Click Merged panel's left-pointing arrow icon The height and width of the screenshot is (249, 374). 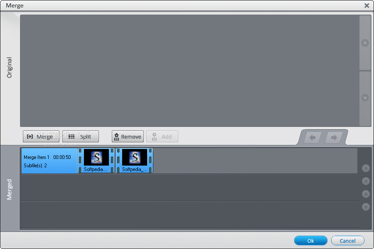click(366, 181)
